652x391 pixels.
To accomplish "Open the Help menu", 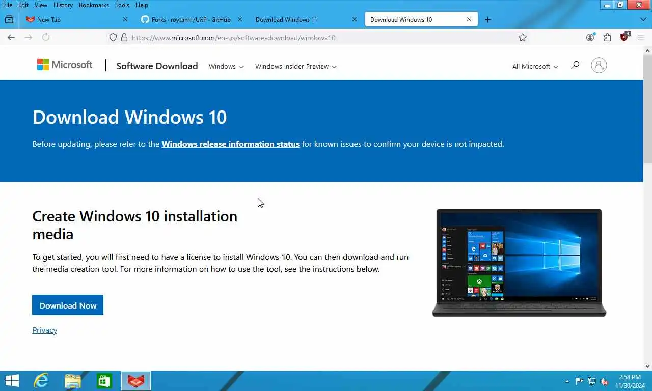I will pos(142,5).
